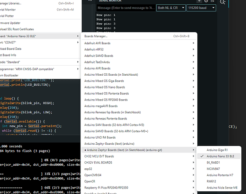The image size is (246, 194).
Task: Select RW612 board
Action: point(219,181)
